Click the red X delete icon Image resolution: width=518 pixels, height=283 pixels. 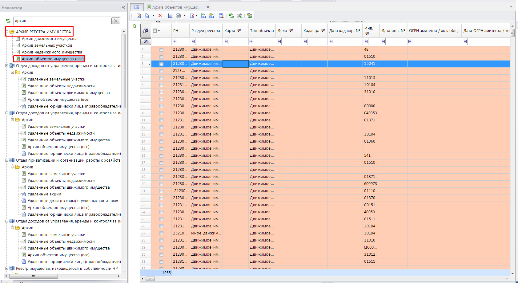(x=160, y=16)
